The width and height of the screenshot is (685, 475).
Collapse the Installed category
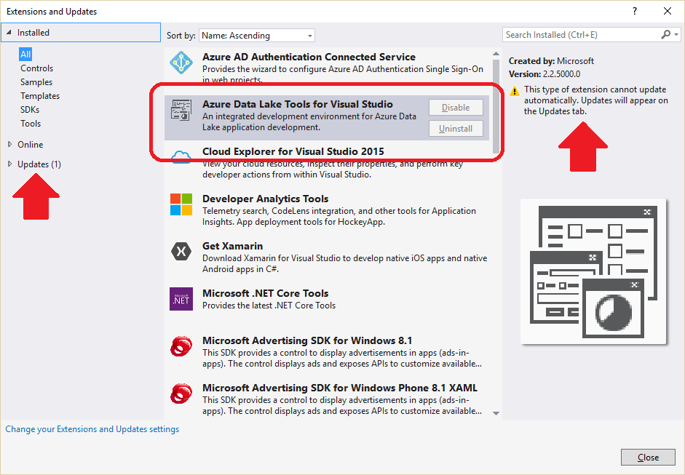click(9, 32)
